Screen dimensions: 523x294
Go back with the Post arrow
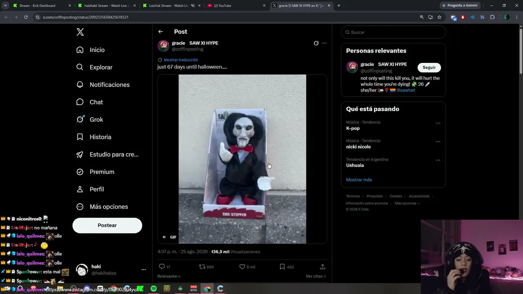click(x=161, y=31)
